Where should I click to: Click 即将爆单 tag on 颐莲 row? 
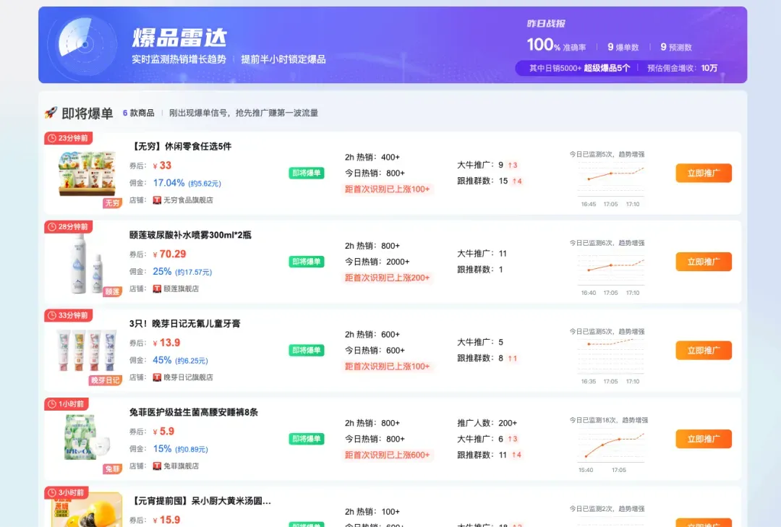pos(307,262)
